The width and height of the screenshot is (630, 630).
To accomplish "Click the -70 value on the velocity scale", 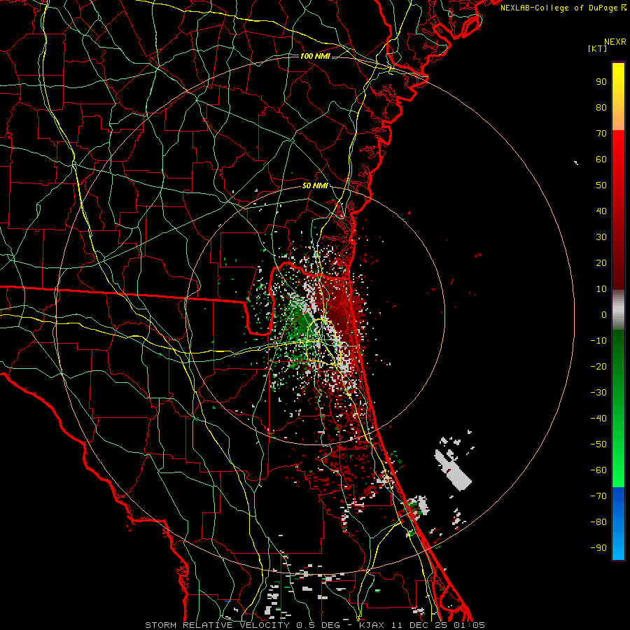I will [598, 496].
